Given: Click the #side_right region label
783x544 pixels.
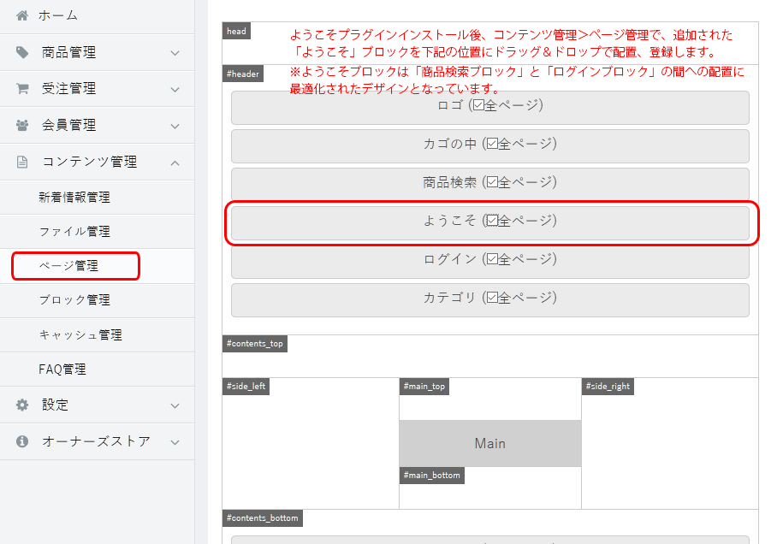Looking at the screenshot, I should click(608, 387).
